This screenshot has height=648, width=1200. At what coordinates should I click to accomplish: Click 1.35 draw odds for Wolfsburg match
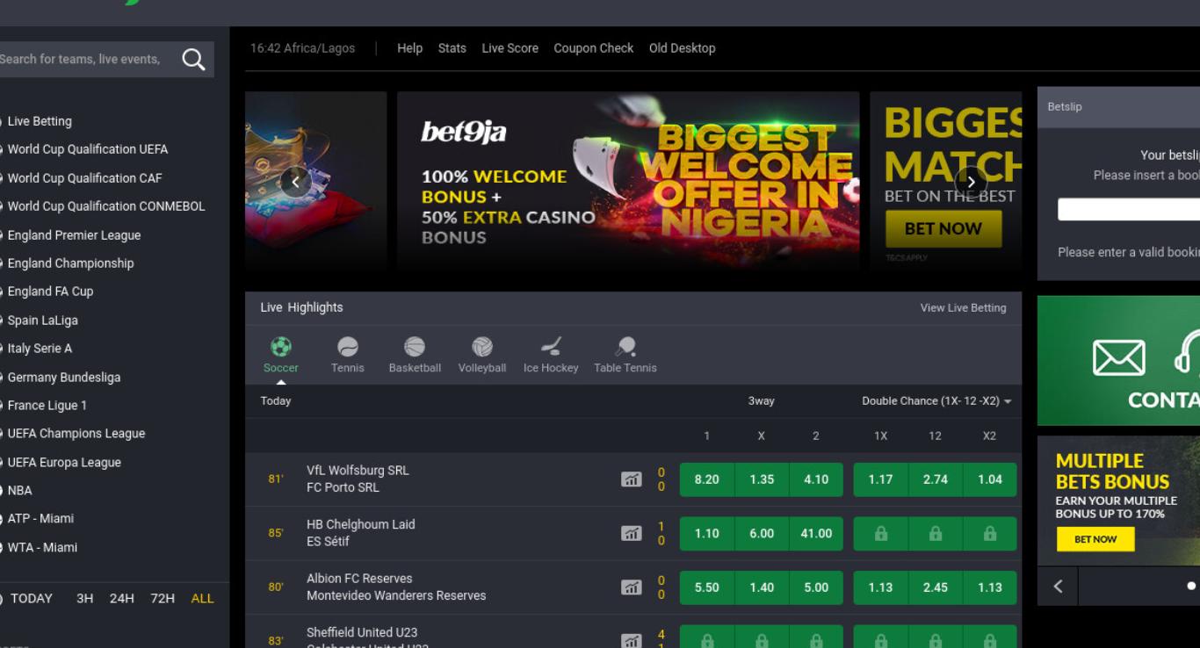point(761,479)
